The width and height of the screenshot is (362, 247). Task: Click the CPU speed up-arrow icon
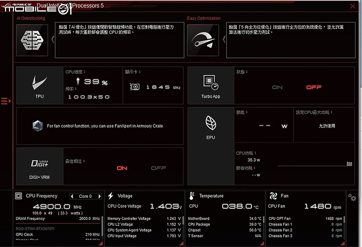coord(78,81)
